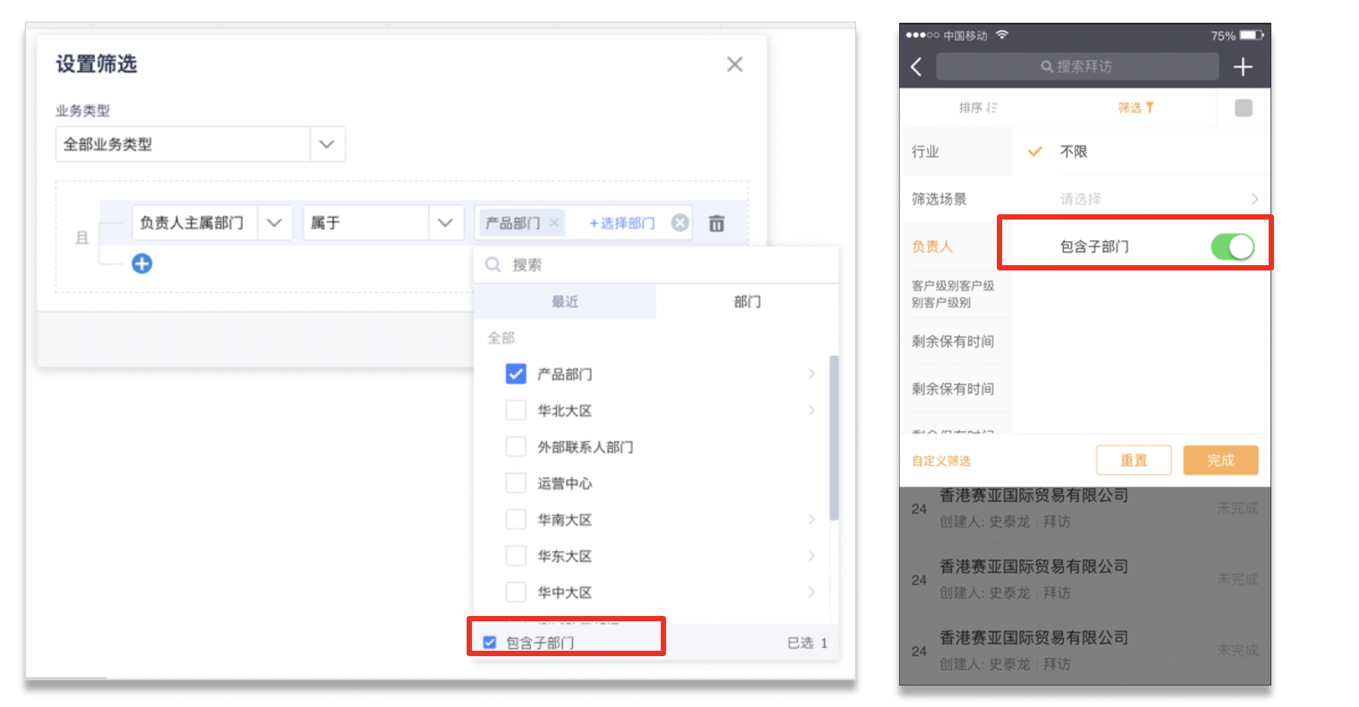Image resolution: width=1359 pixels, height=707 pixels.
Task: Check the 外部联系人部门 checkbox
Action: click(x=515, y=447)
